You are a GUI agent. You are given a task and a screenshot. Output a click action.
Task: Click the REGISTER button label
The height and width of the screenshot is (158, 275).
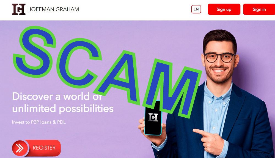coord(44,148)
